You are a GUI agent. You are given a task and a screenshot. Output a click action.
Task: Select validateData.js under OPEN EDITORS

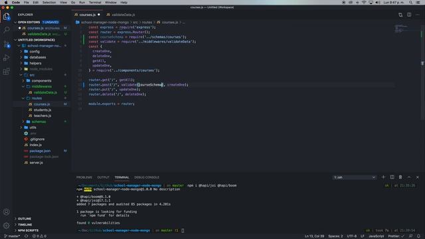39,34
